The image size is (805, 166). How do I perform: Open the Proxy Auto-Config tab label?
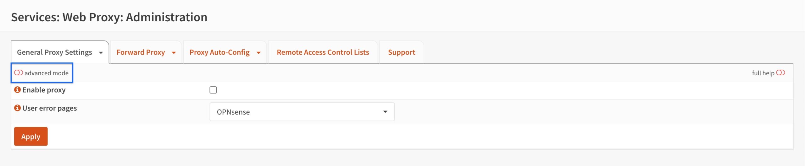[x=219, y=52]
